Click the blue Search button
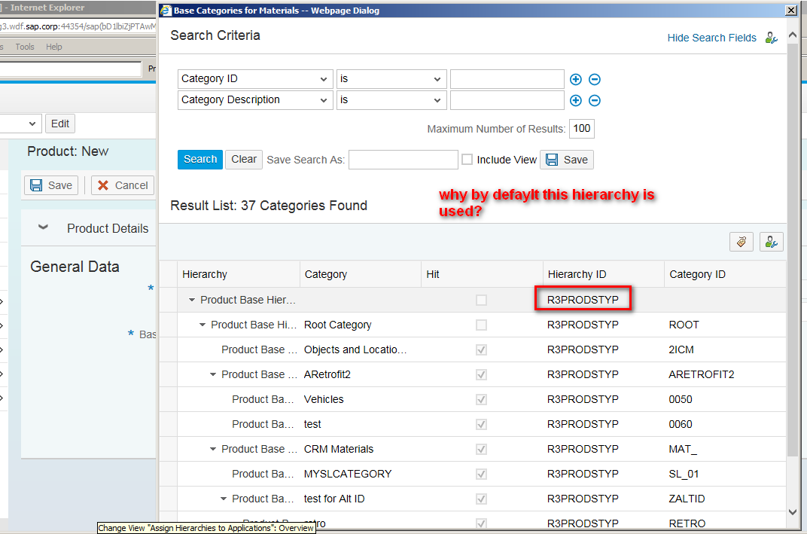This screenshot has height=534, width=807. (200, 160)
